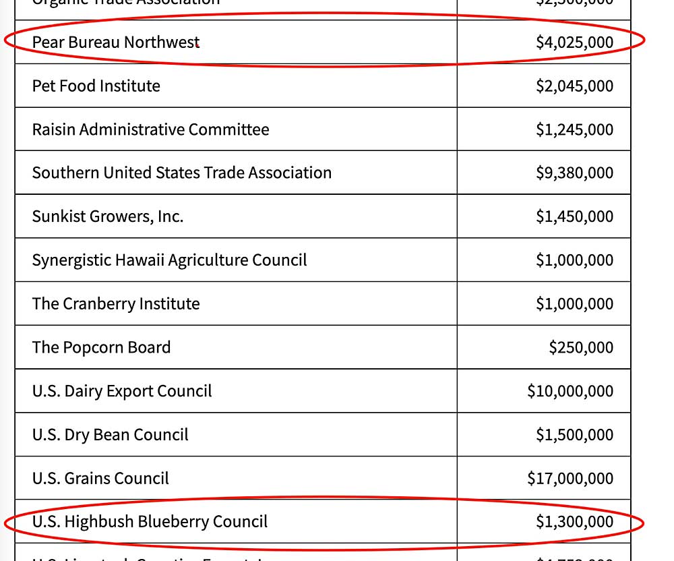Select the $9,380,000 amount cell
The height and width of the screenshot is (561, 674).
[x=574, y=173]
